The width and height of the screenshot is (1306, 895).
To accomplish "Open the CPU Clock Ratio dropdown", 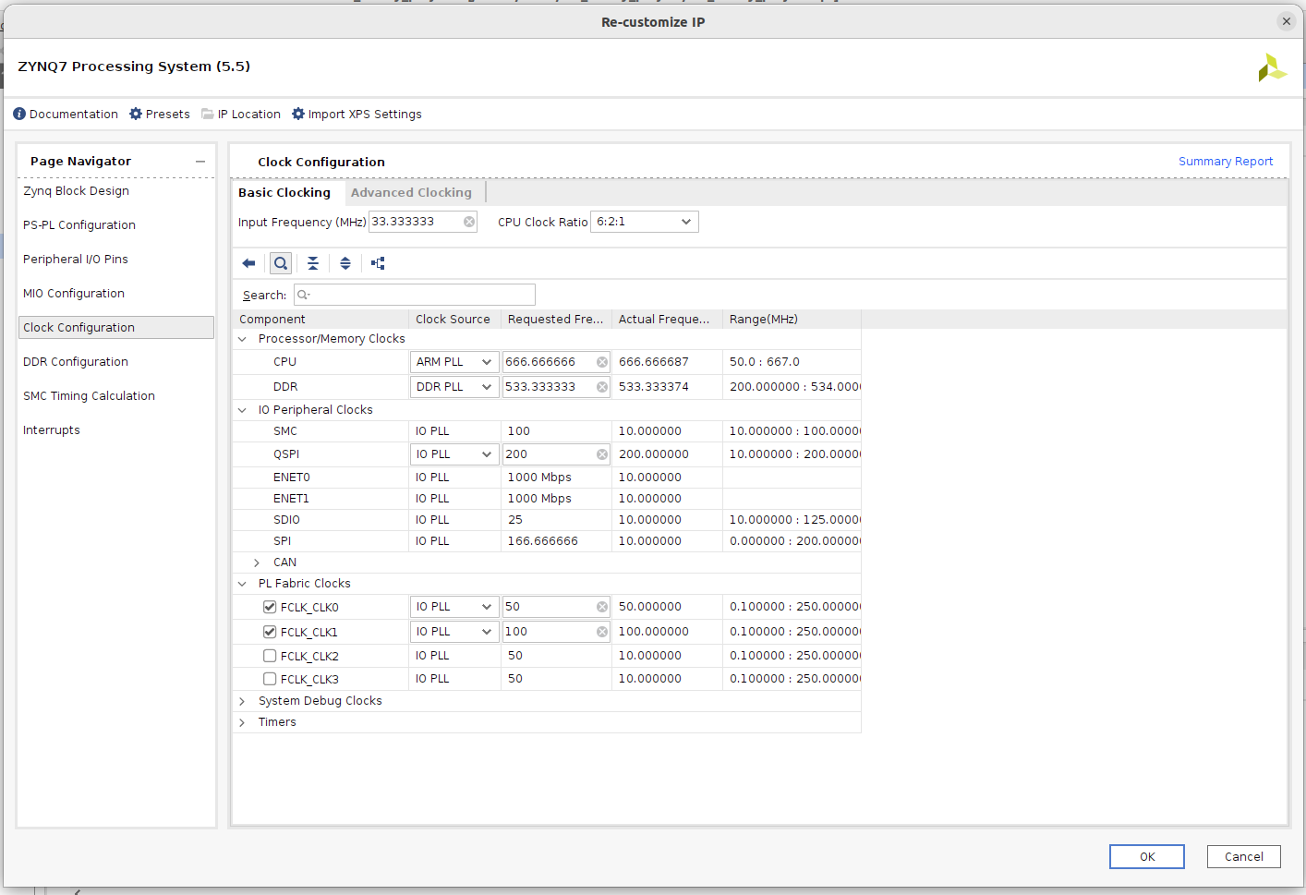I will [645, 222].
